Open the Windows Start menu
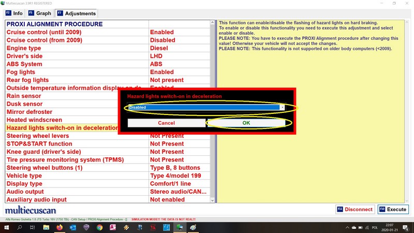This screenshot has width=414, height=233. click(6, 227)
